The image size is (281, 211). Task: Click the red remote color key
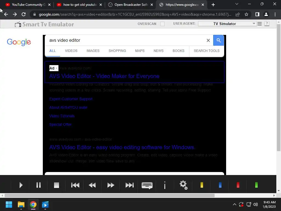point(238,185)
